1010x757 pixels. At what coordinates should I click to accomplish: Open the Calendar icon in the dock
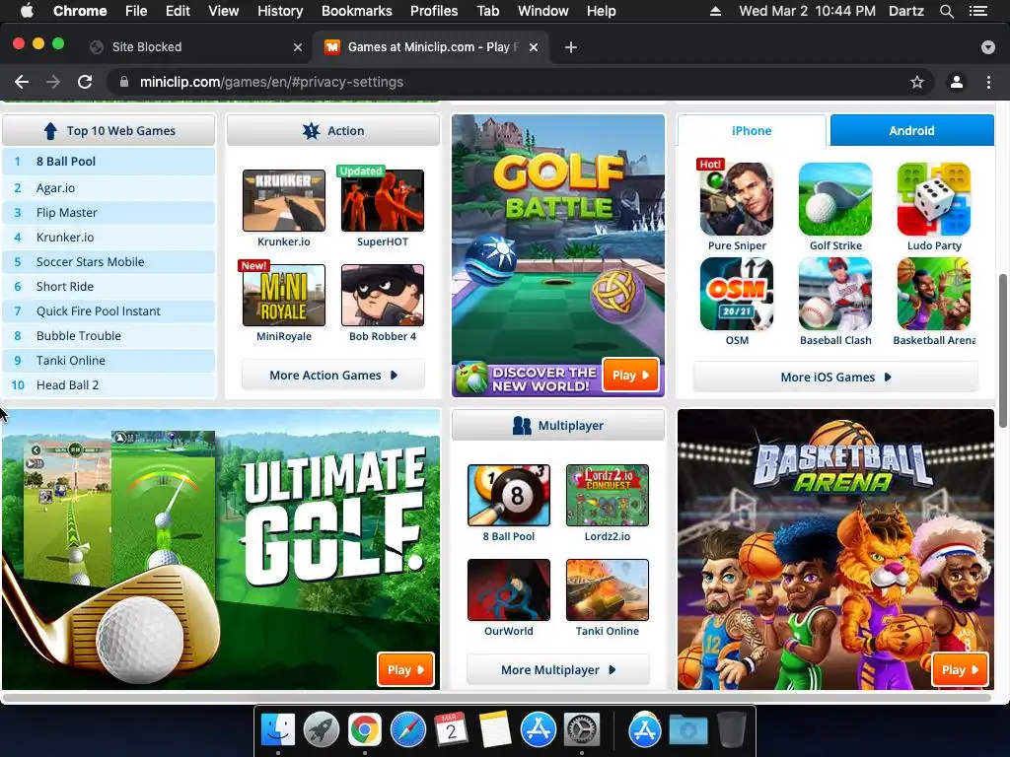point(452,729)
